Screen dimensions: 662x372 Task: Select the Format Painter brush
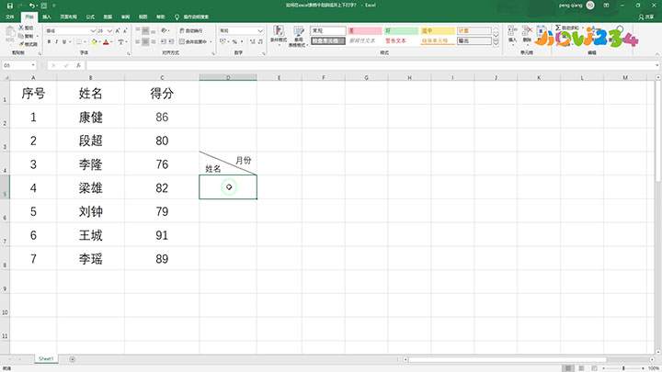20,44
